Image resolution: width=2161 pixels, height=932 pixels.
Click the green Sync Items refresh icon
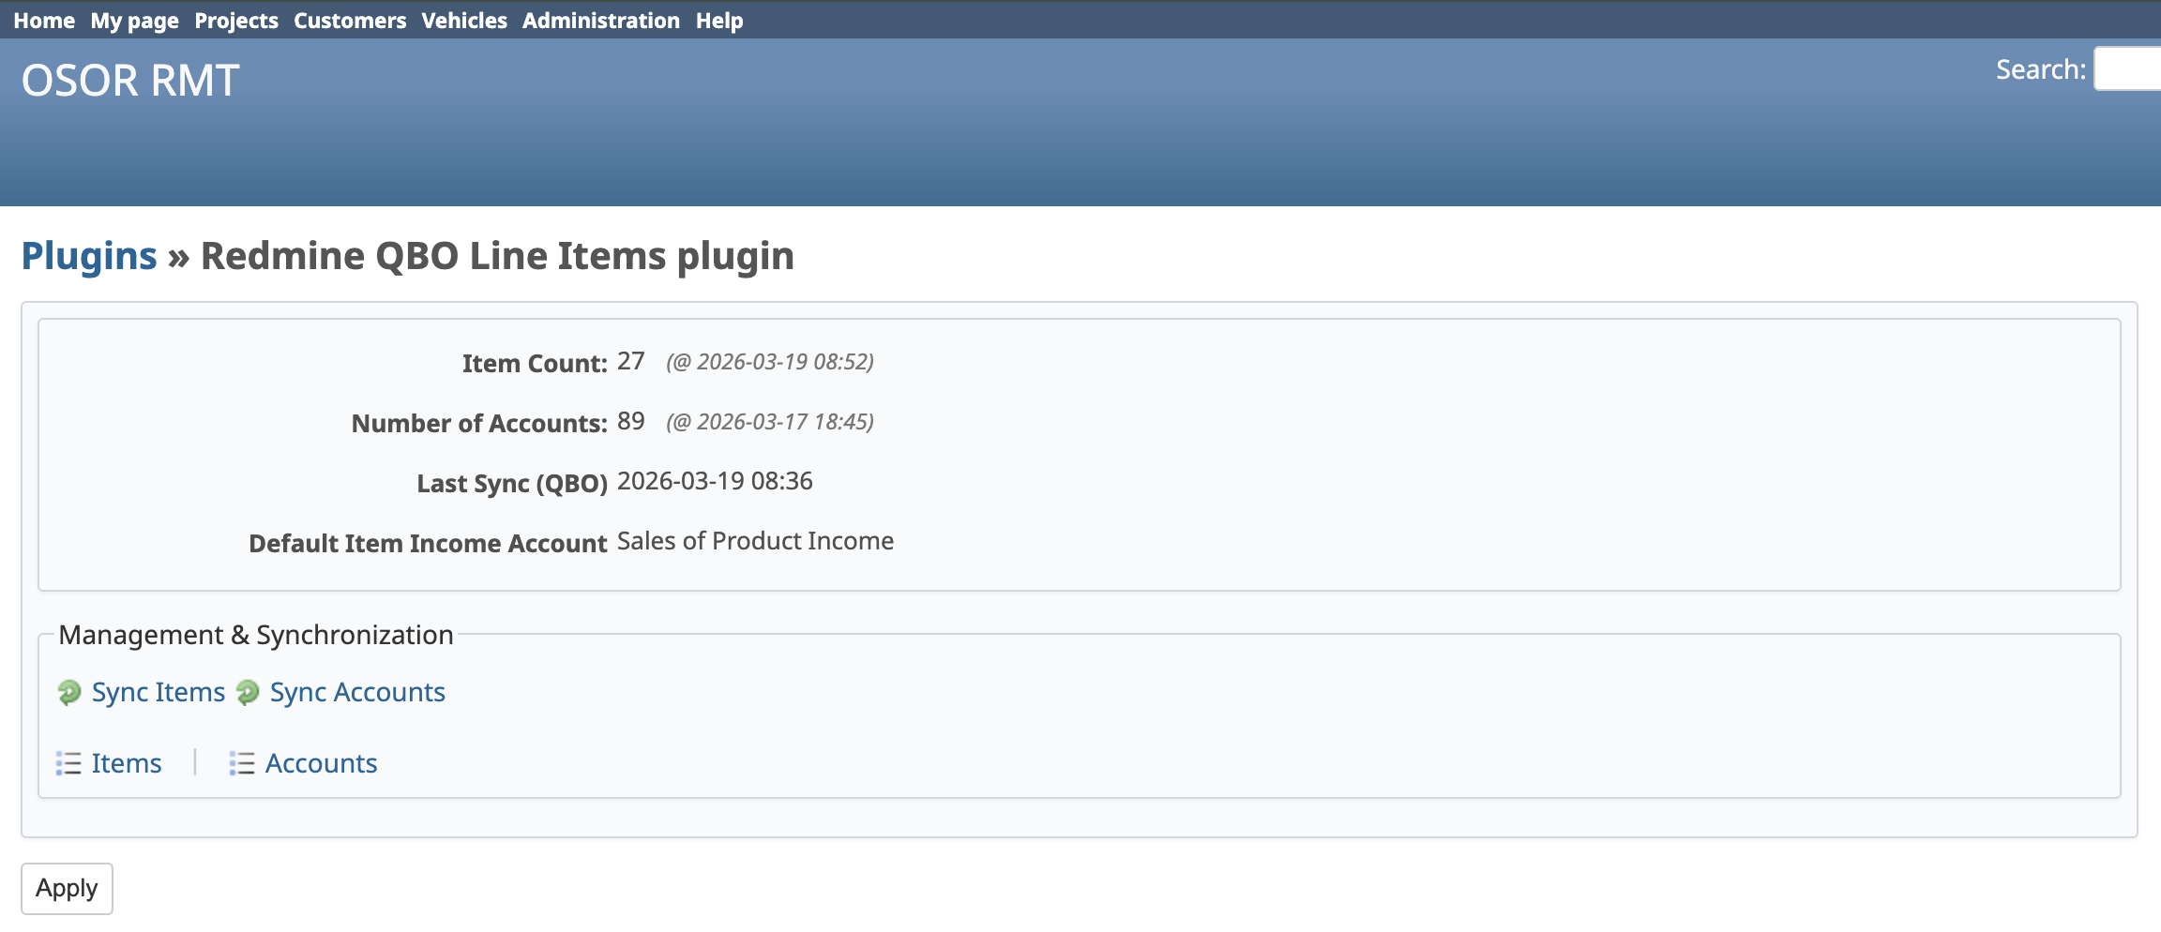point(68,692)
